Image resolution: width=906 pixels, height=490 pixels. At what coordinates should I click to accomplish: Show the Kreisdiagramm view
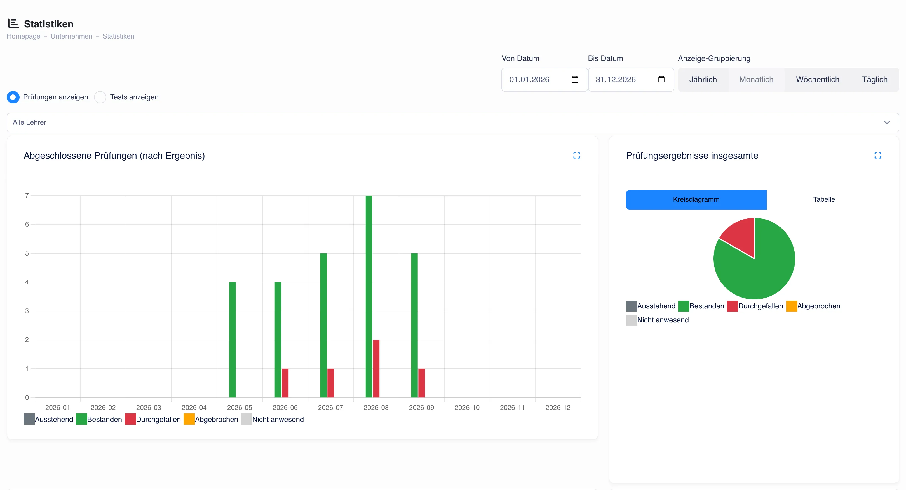point(696,199)
